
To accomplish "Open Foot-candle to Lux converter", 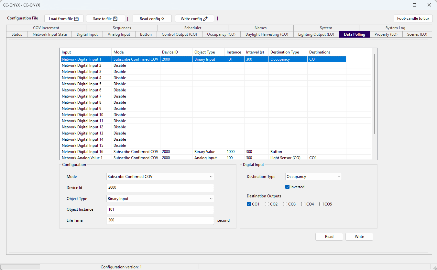I will click(413, 18).
